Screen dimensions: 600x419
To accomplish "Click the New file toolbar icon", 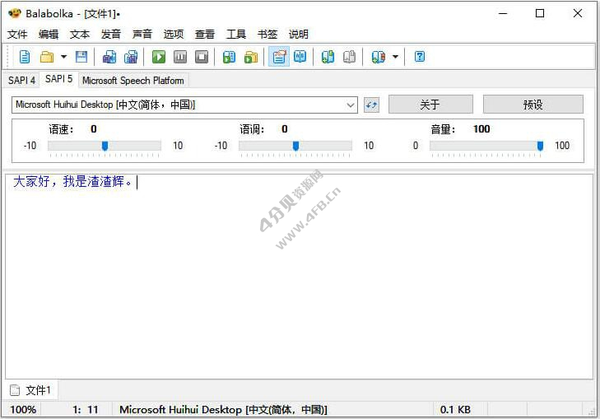I will pyautogui.click(x=25, y=57).
